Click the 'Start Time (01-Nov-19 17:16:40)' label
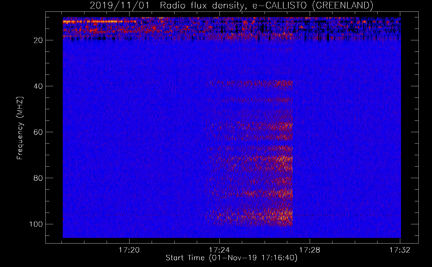 click(x=231, y=258)
